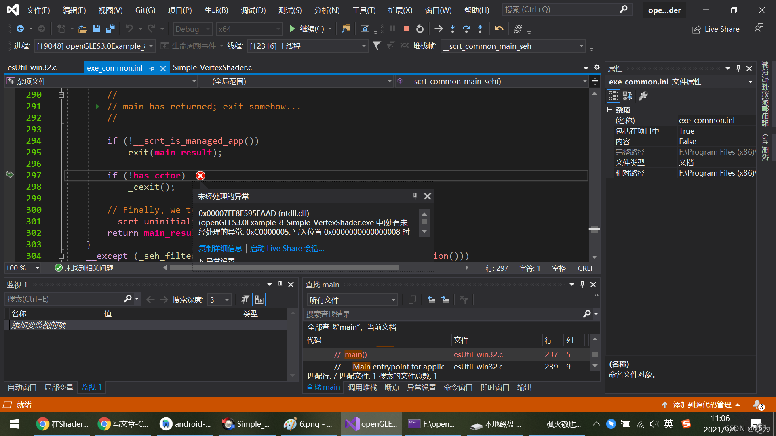Open the 所有文件 filter dropdown in Find results

[352, 300]
